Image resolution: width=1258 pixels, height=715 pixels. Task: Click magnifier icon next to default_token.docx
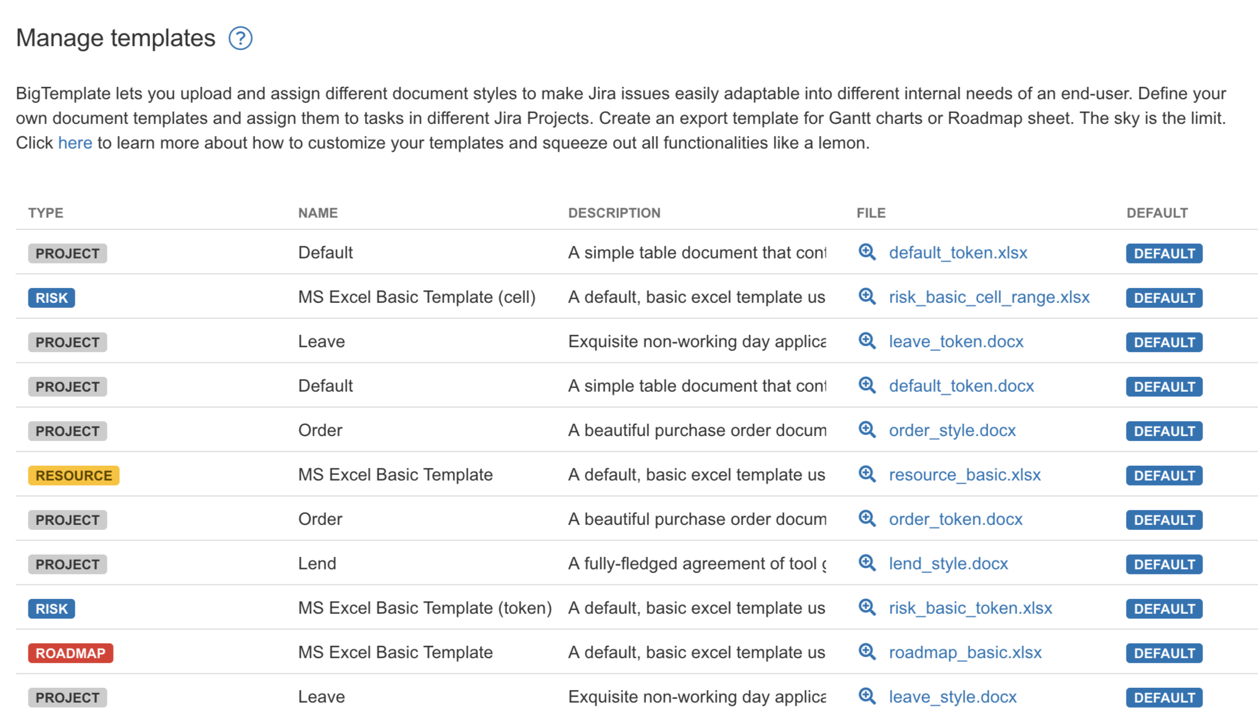867,386
